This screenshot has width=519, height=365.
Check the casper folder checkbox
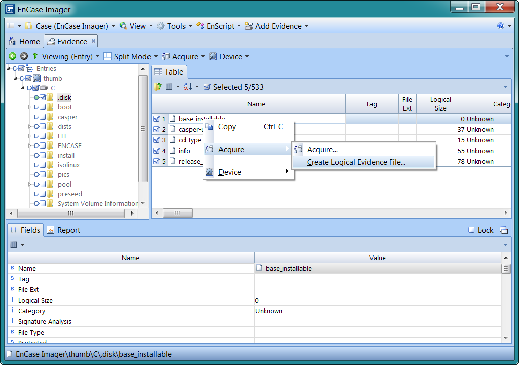coord(43,117)
